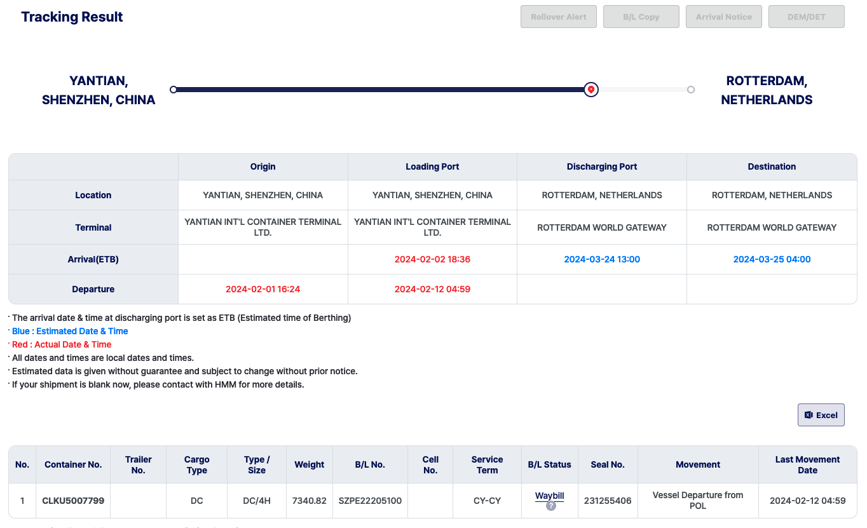The height and width of the screenshot is (528, 867).
Task: Click the origin endpoint circle on route bar
Action: [173, 90]
